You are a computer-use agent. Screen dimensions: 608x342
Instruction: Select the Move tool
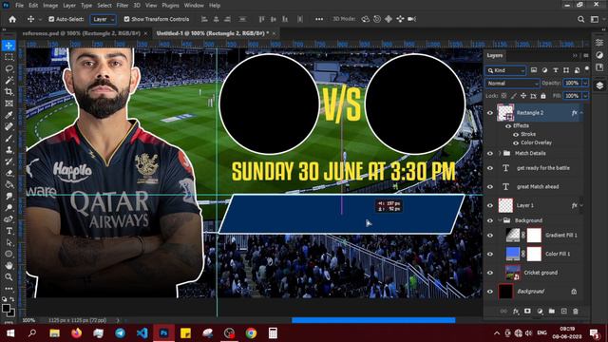[x=9, y=46]
